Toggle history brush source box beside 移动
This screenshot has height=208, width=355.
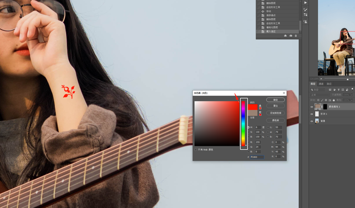(258, 11)
